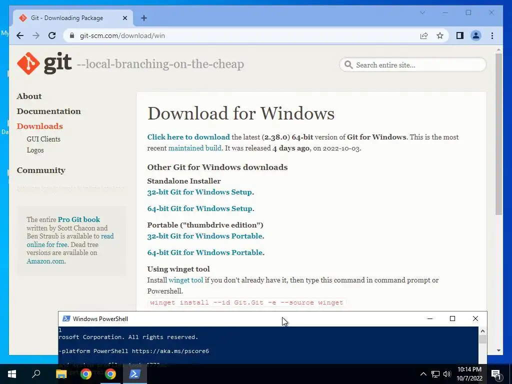
Task: Open the Chrome side panel icon
Action: 460,35
